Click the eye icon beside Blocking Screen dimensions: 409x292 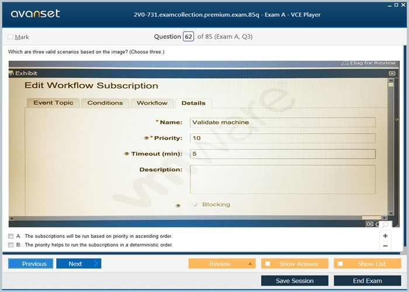[x=179, y=205]
